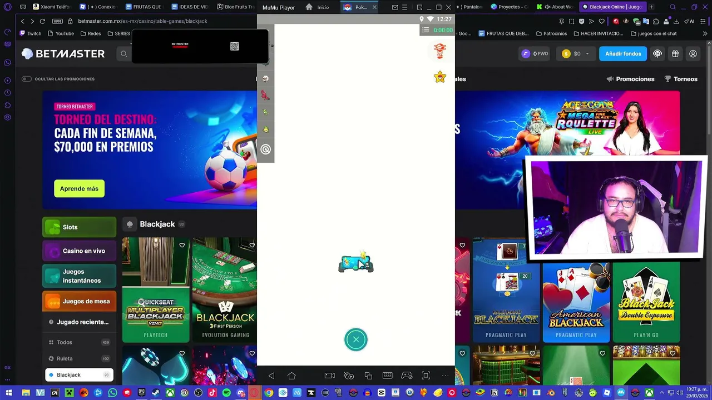Start screen recording in MuMu Player toolbar
The width and height of the screenshot is (712, 400).
(329, 376)
